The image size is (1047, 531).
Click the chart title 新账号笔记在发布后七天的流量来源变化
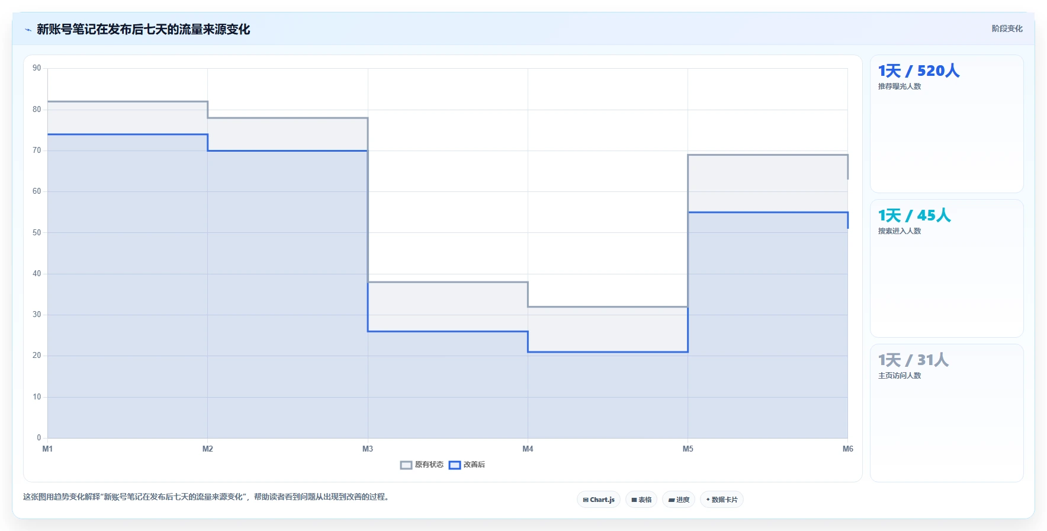tap(143, 30)
